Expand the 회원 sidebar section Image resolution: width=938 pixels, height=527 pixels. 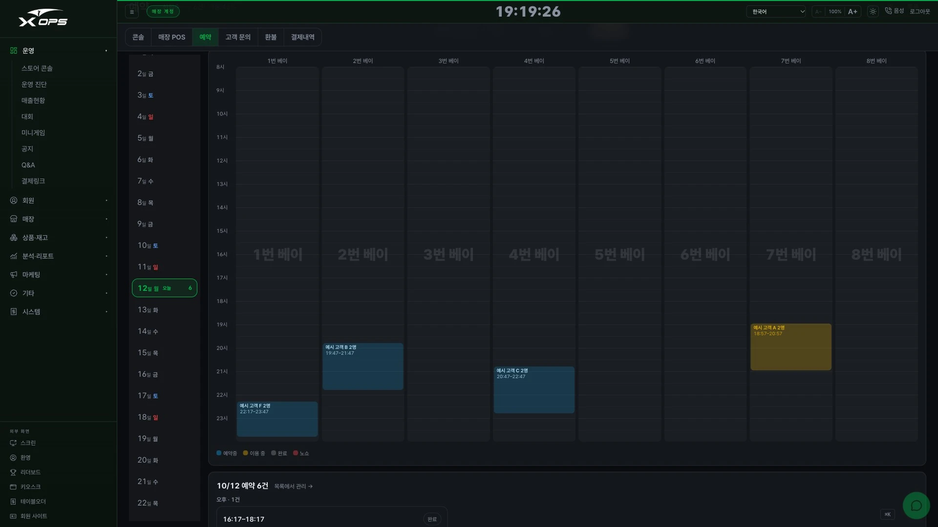click(x=59, y=201)
